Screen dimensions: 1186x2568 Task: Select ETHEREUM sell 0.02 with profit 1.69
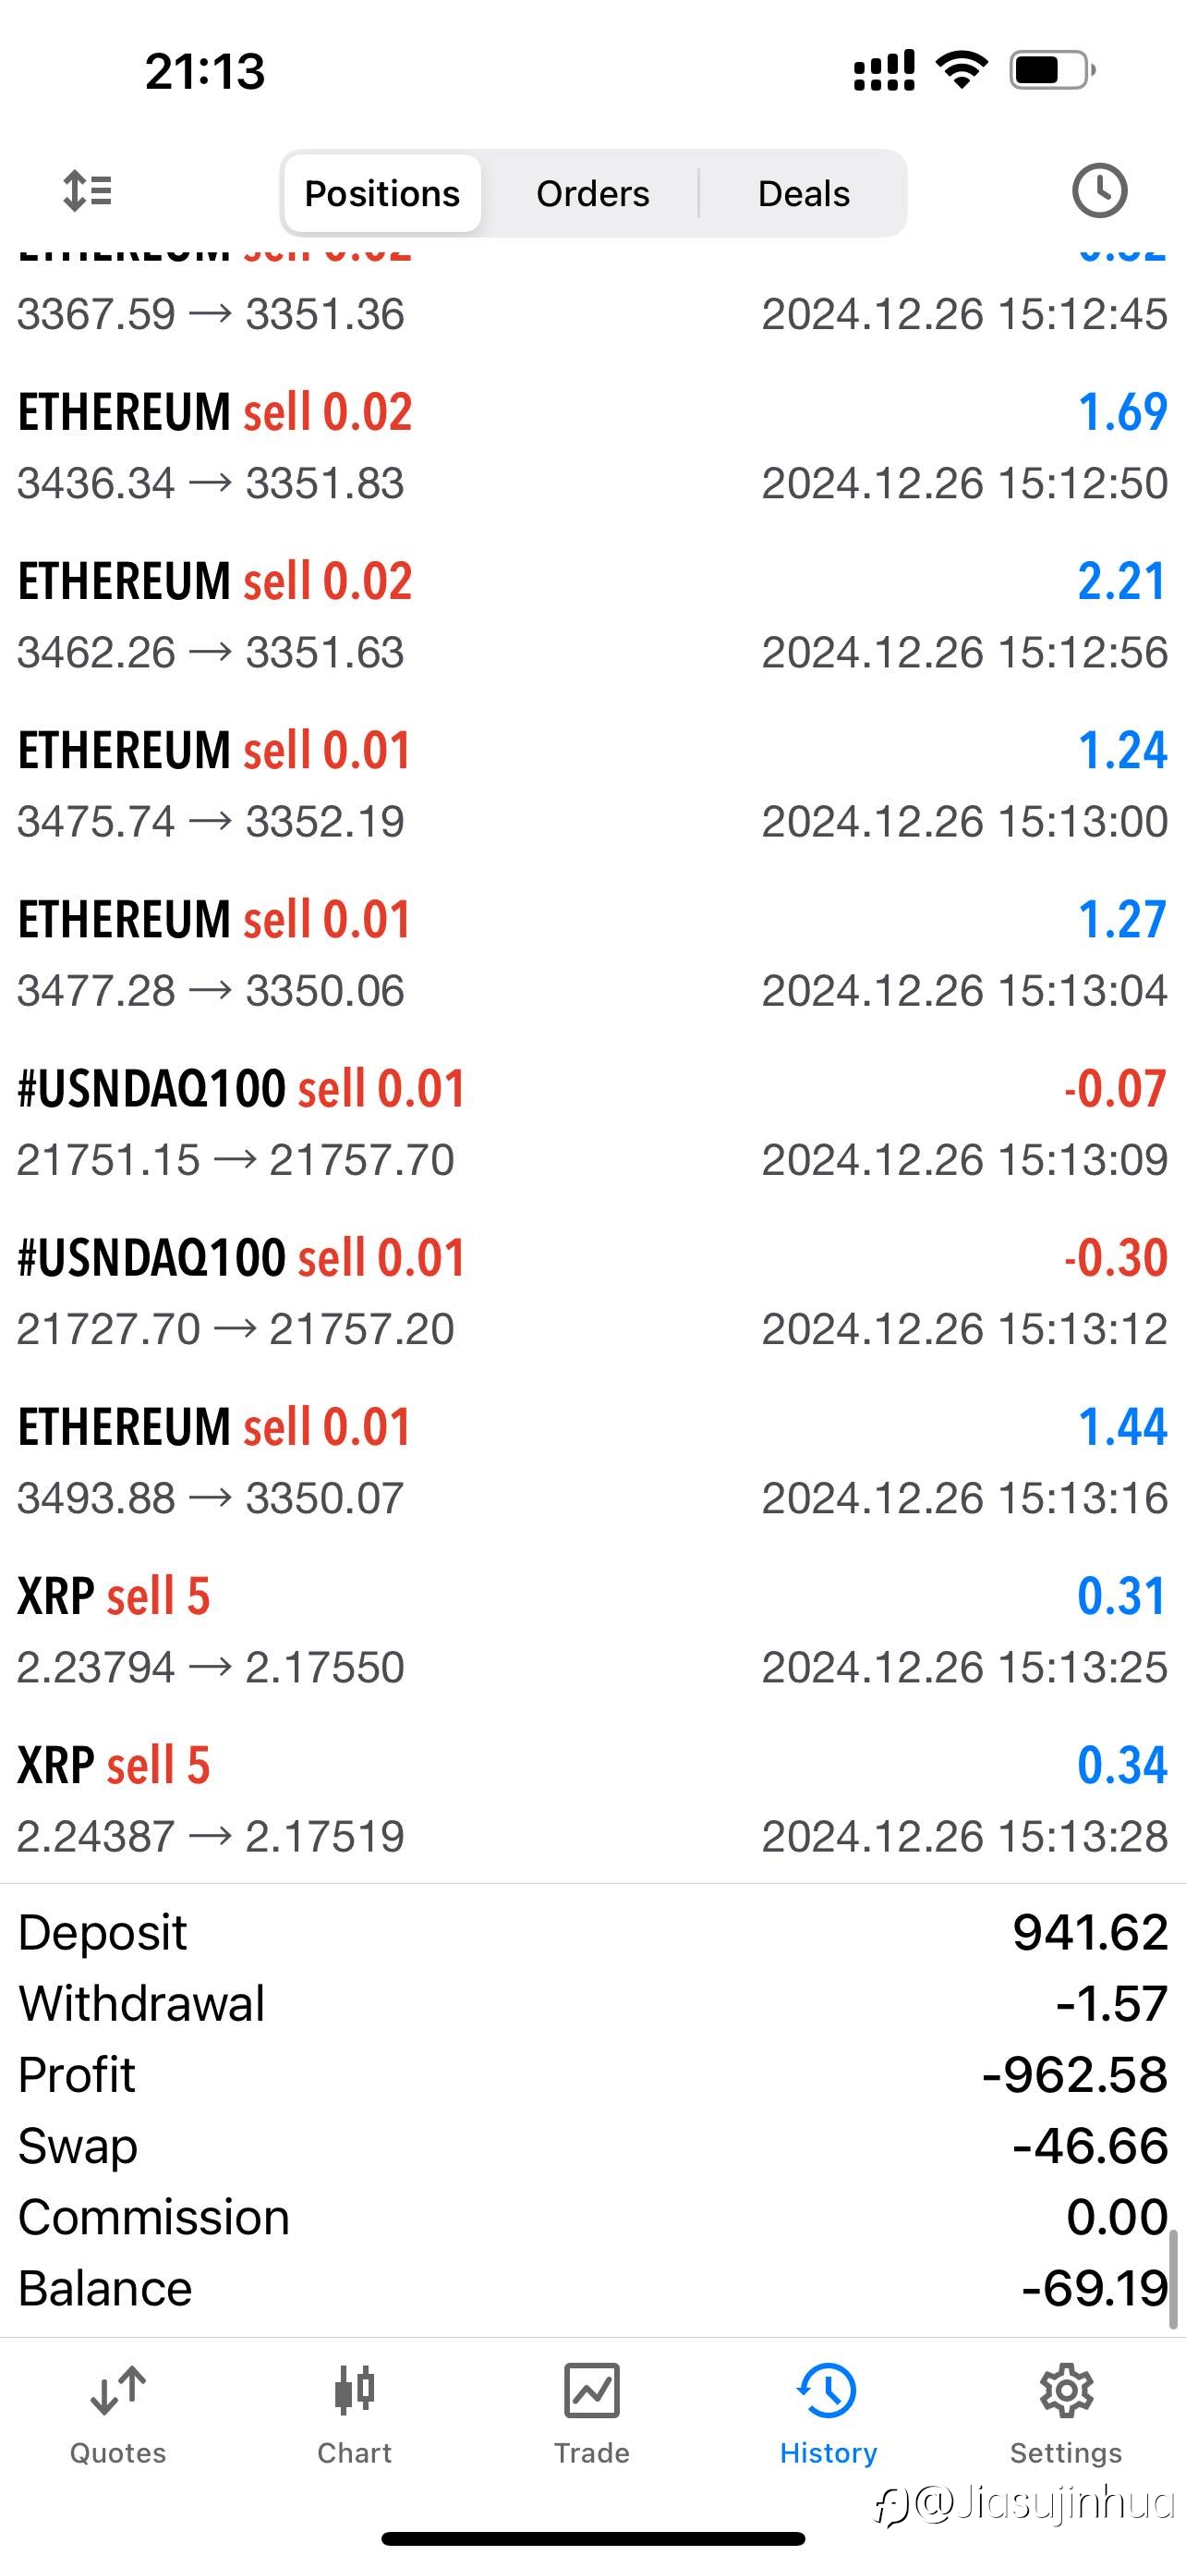(x=592, y=446)
